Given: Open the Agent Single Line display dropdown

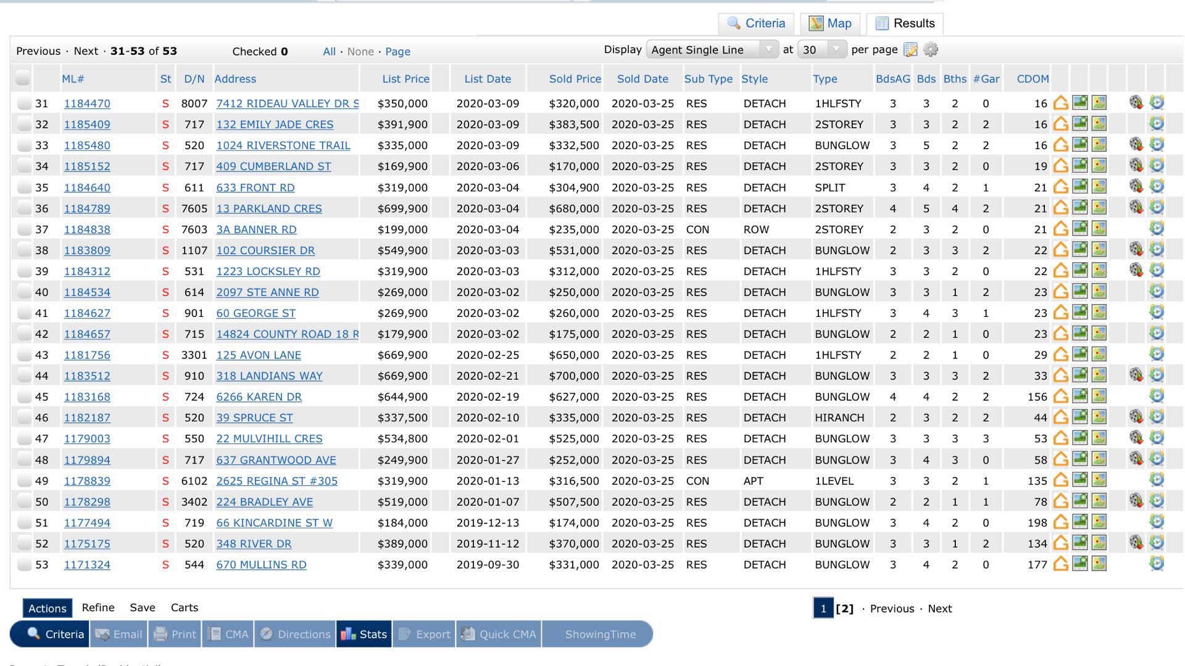Looking at the screenshot, I should point(712,50).
